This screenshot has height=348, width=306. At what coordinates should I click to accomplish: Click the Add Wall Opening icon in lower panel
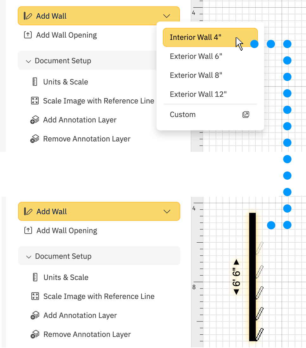pyautogui.click(x=28, y=230)
